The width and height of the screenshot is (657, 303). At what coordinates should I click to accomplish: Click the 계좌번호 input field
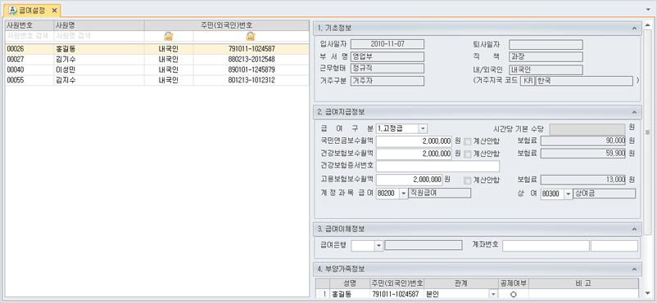click(x=546, y=246)
